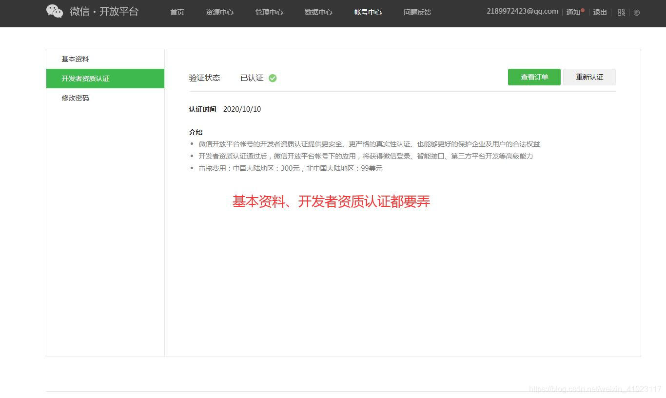This screenshot has height=398, width=666.
Task: Click the bullet starting 微信开放平台帐号的开发者资质认证
Action: coord(369,144)
